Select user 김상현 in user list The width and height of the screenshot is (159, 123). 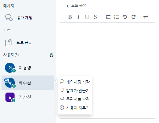pos(28,97)
